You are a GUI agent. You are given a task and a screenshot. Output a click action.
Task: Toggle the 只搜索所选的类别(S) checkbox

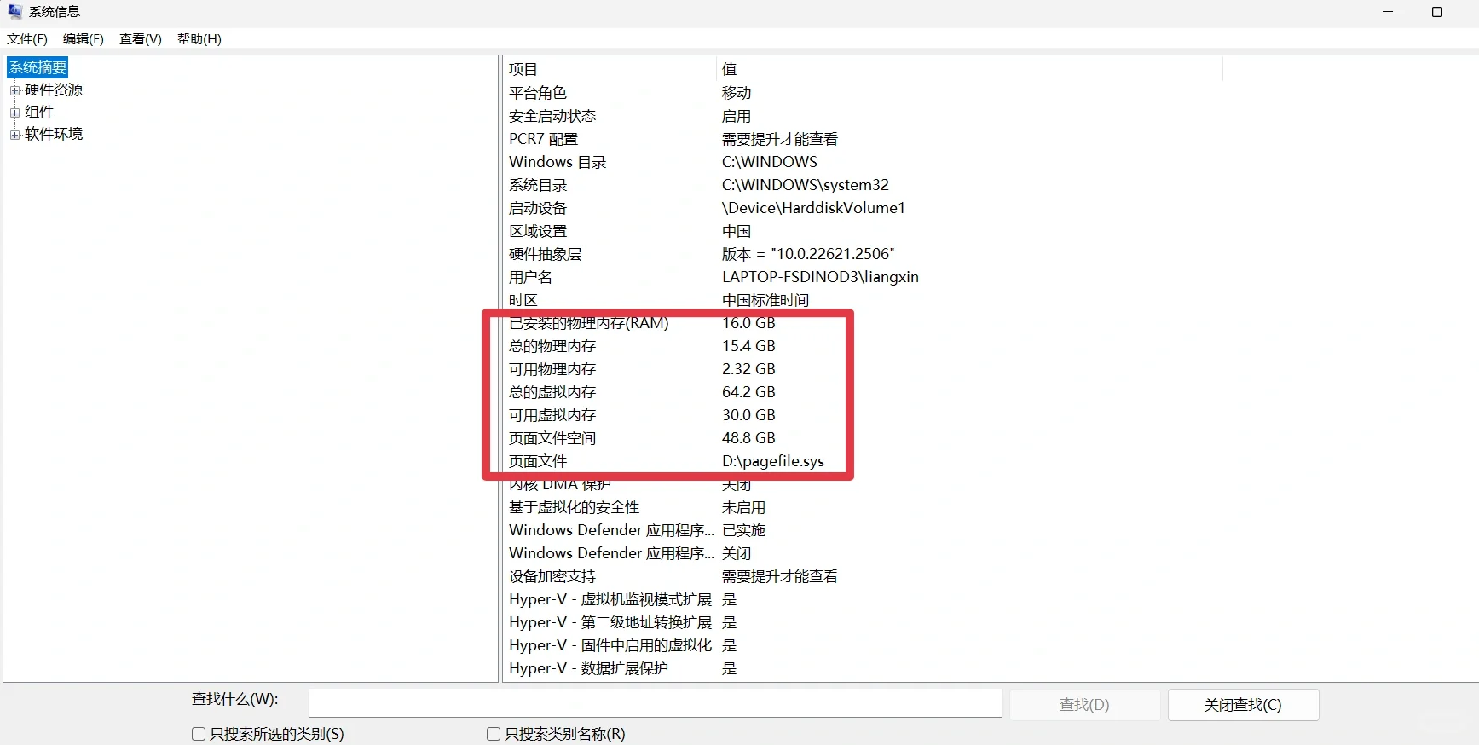199,734
